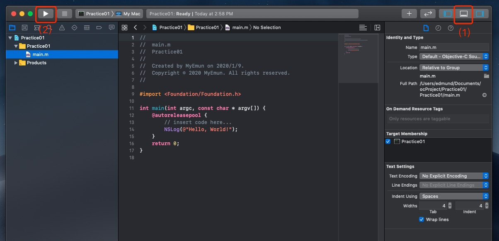The height and width of the screenshot is (241, 499).
Task: Uncheck Practice01 target membership checkbox
Action: point(388,141)
